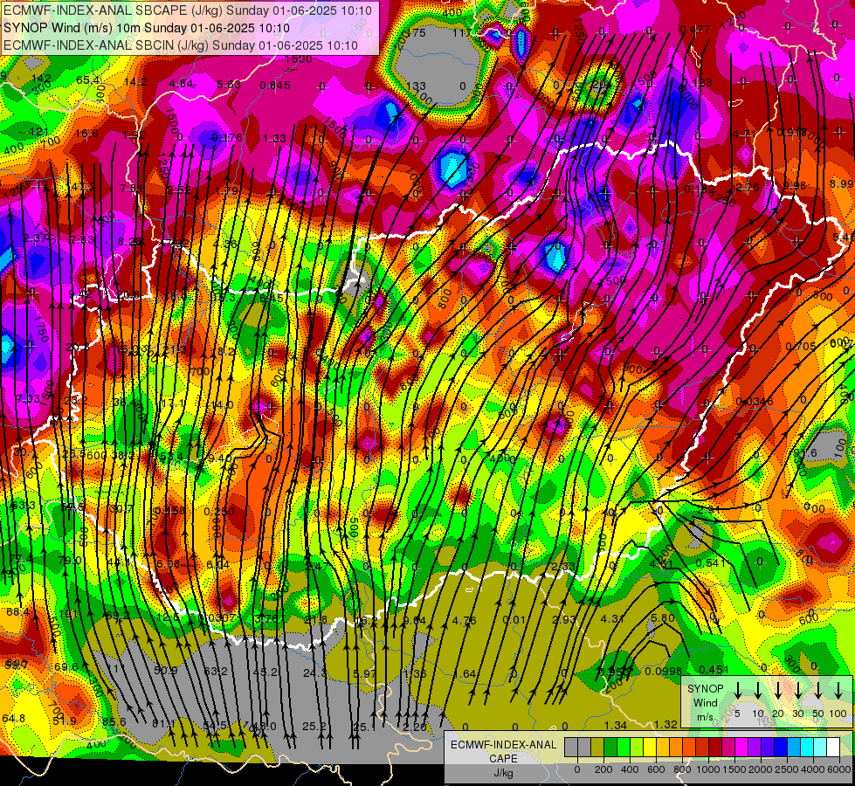The image size is (855, 786).
Task: Click the 'ECMWF-INDEX-ANAL CAPE J/kg' legend label
Action: (504, 759)
